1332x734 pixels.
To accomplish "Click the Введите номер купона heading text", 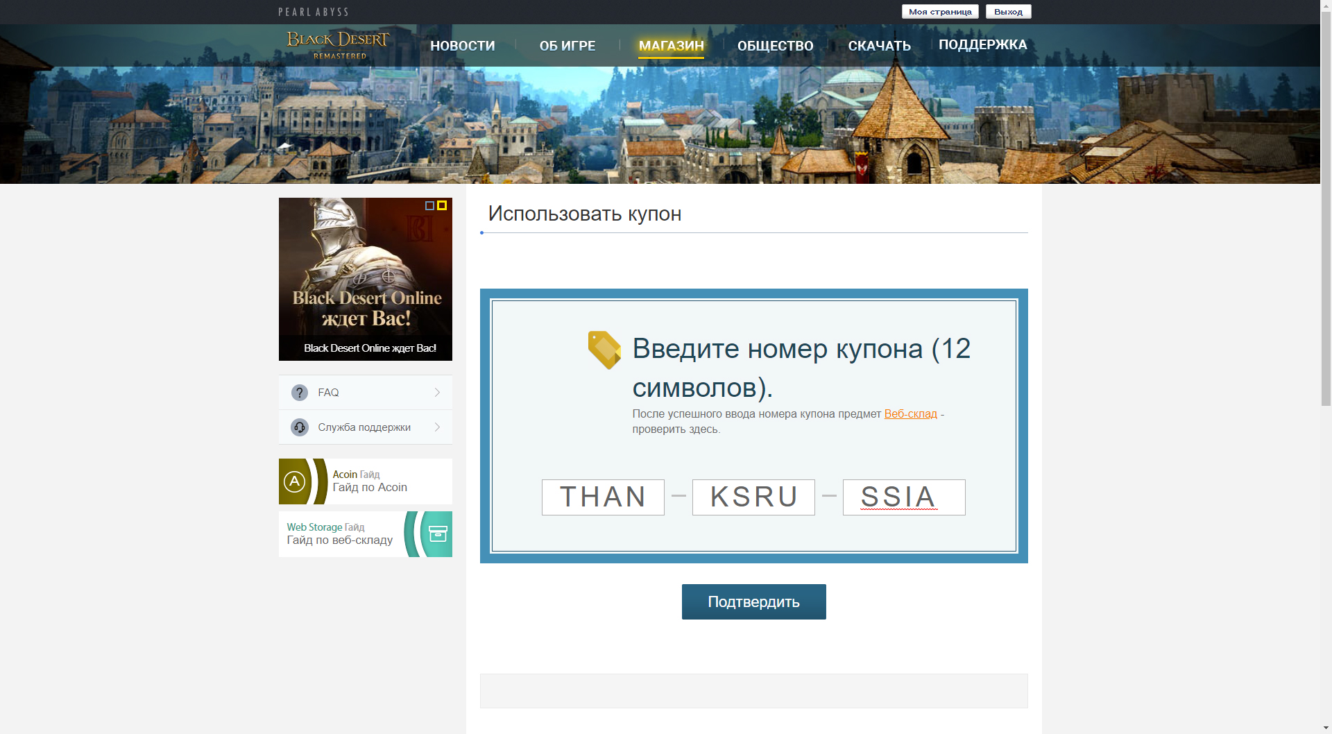I will click(x=801, y=368).
